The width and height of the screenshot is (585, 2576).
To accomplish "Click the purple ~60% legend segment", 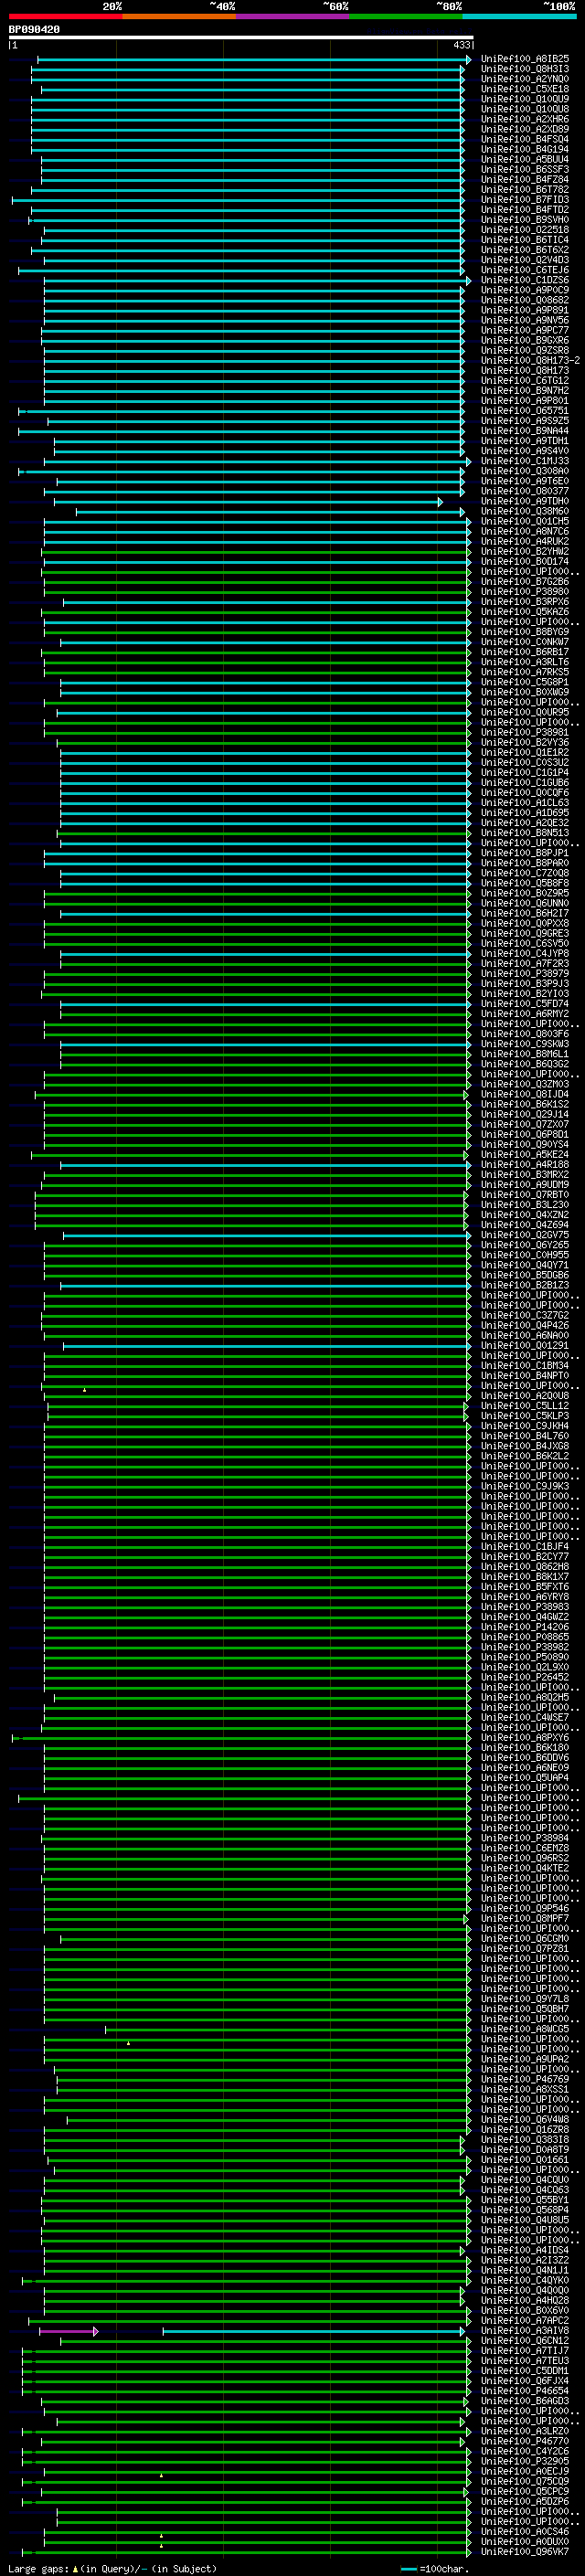I will (x=293, y=16).
